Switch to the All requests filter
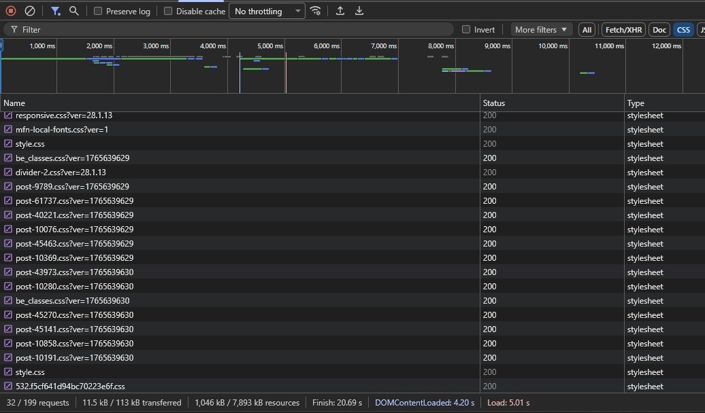 coord(587,30)
